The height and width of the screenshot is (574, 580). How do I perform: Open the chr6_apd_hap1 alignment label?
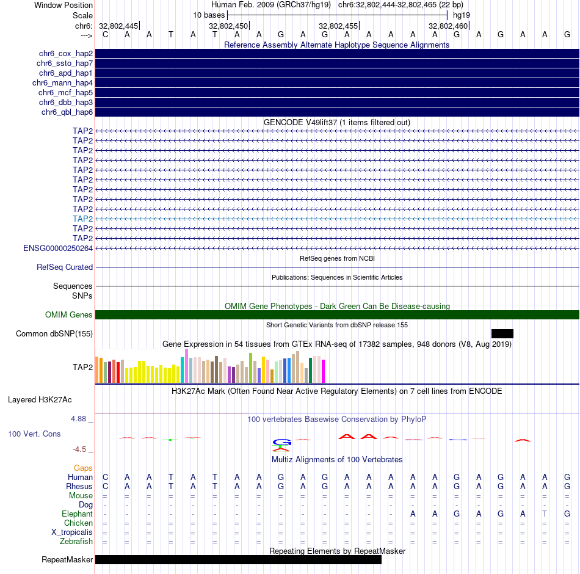coord(66,73)
